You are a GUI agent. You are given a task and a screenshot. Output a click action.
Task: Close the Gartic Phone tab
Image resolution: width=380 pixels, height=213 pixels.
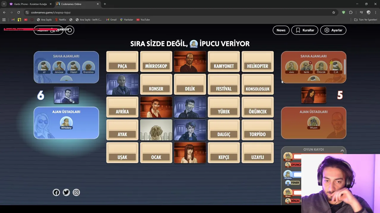50,4
